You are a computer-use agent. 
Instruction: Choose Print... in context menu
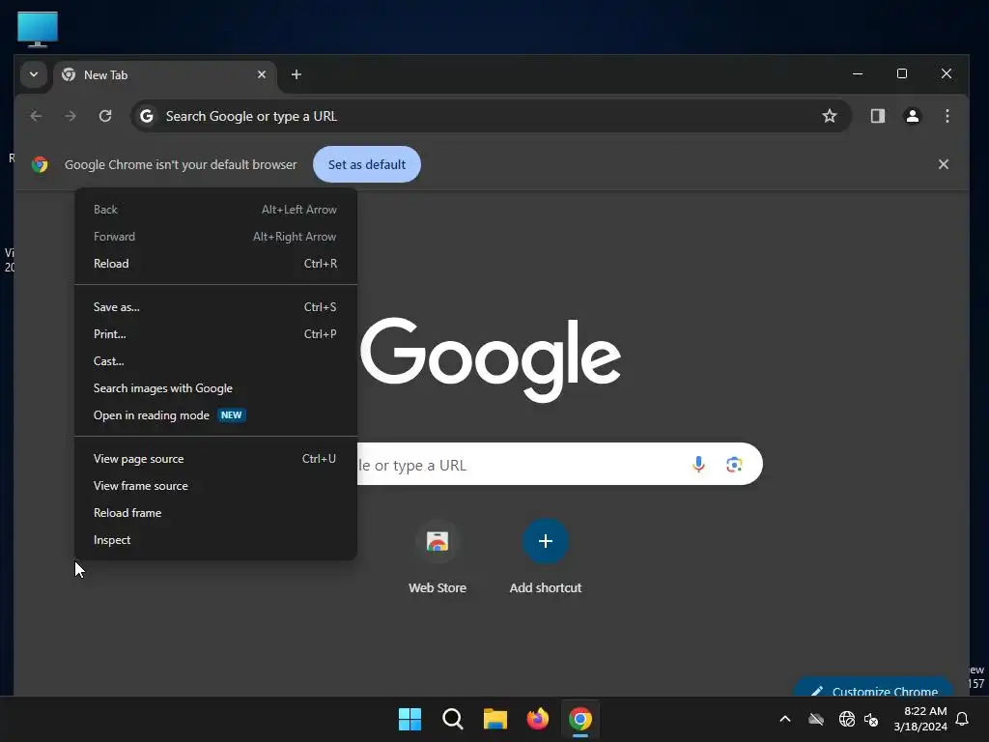215,334
